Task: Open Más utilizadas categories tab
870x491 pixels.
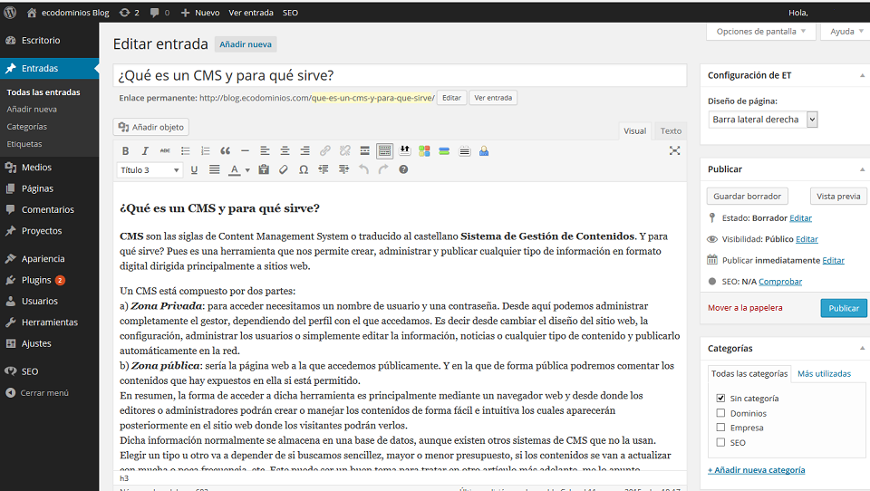Action: [x=824, y=373]
